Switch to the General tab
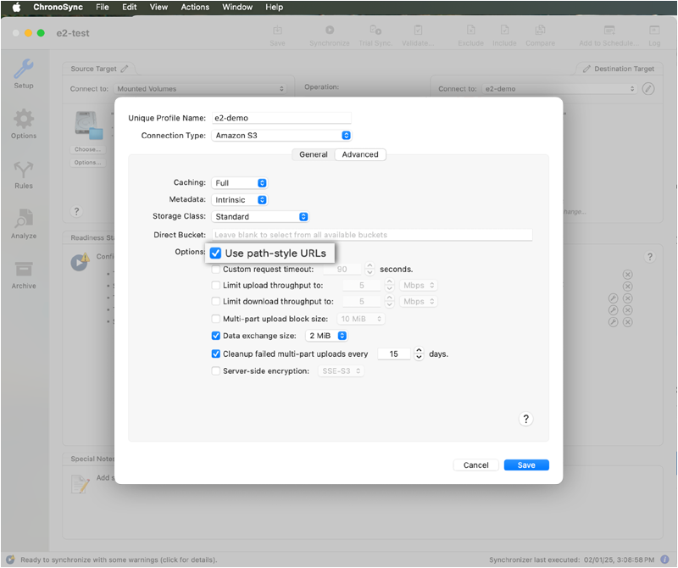This screenshot has height=568, width=678. point(314,154)
